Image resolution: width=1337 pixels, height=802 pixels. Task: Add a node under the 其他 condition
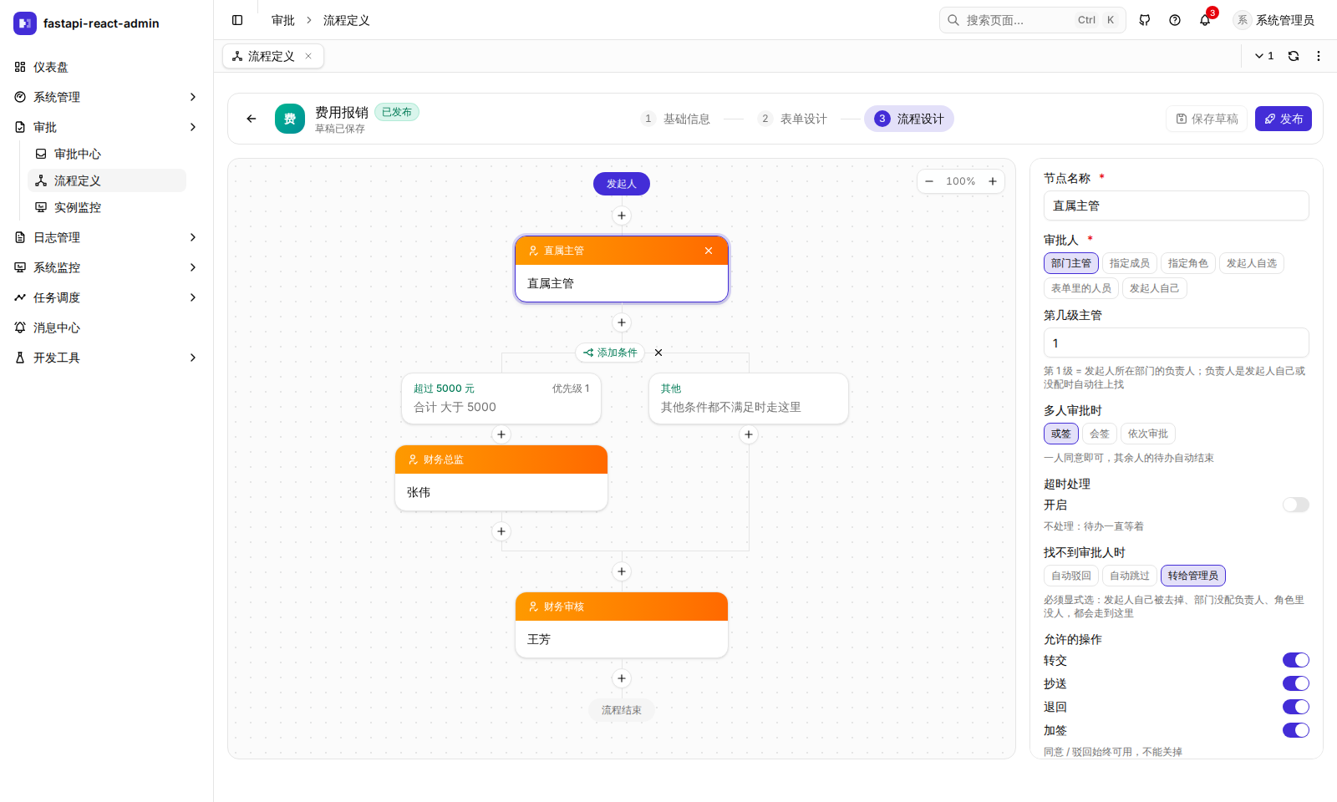pos(749,434)
